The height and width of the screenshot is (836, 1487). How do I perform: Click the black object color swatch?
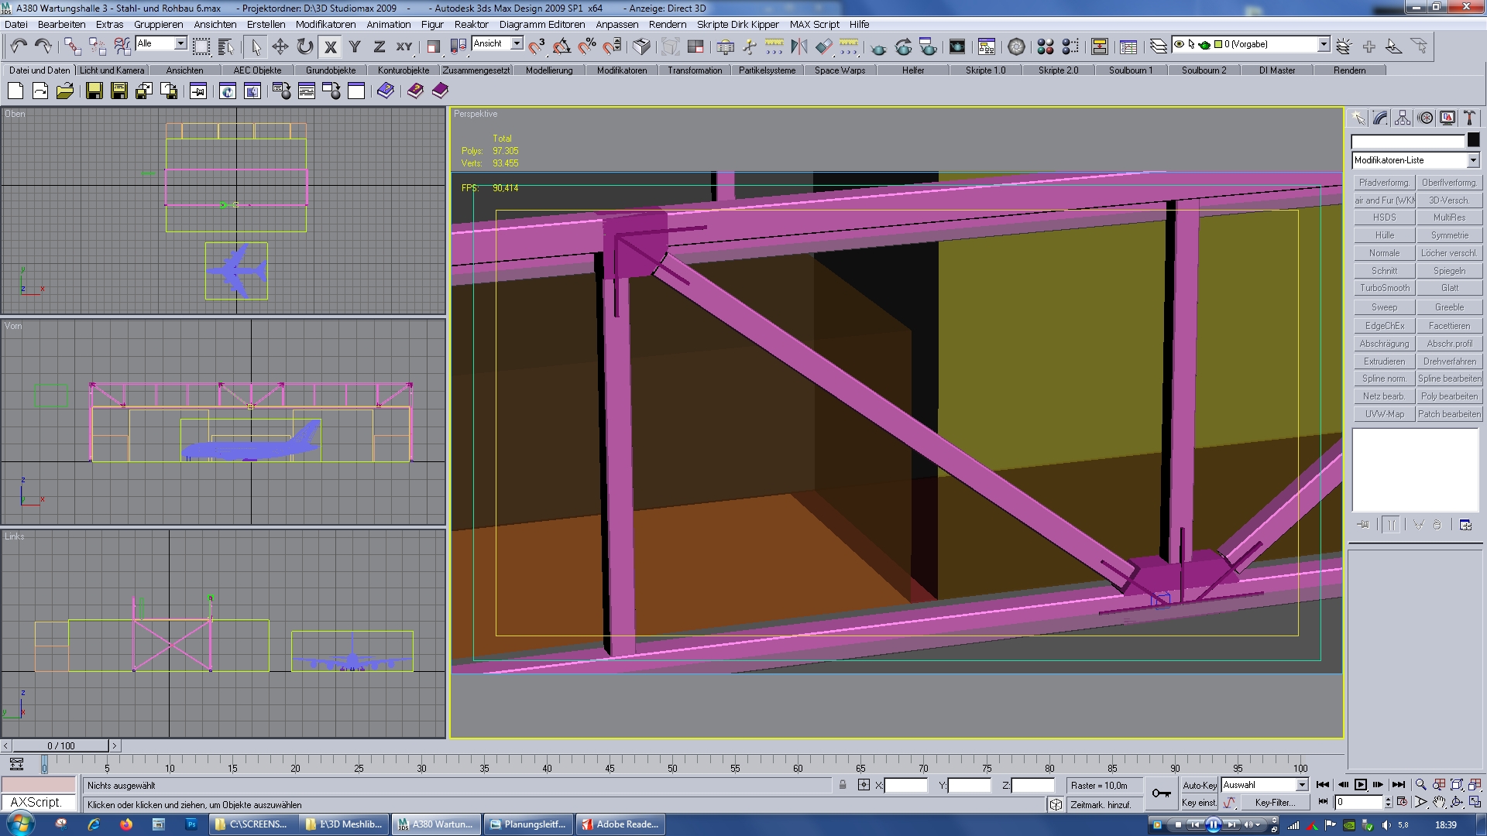tap(1473, 140)
